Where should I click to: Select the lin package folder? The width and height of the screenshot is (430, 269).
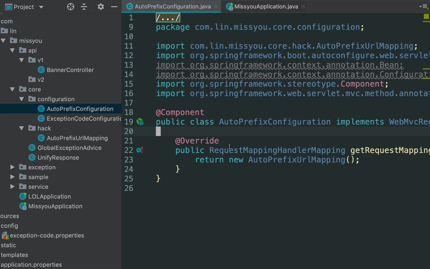[x=13, y=31]
